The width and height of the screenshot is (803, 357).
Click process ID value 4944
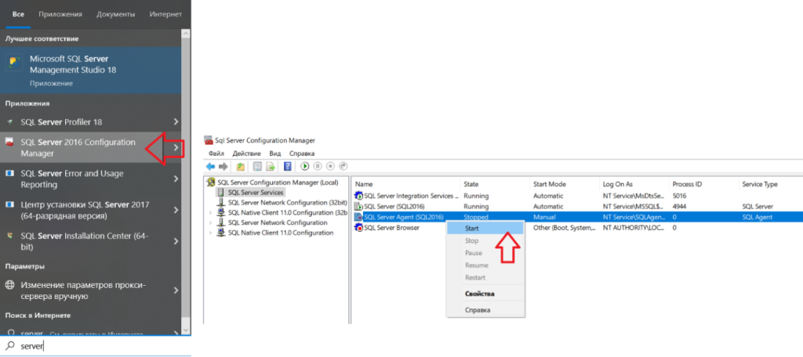pos(680,207)
